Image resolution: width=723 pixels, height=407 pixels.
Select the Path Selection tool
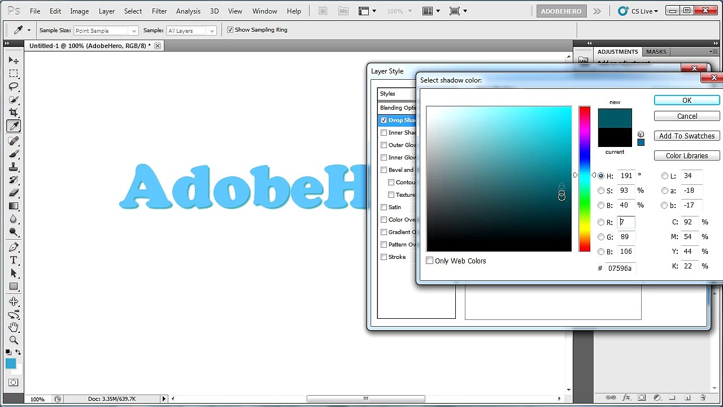click(x=14, y=273)
